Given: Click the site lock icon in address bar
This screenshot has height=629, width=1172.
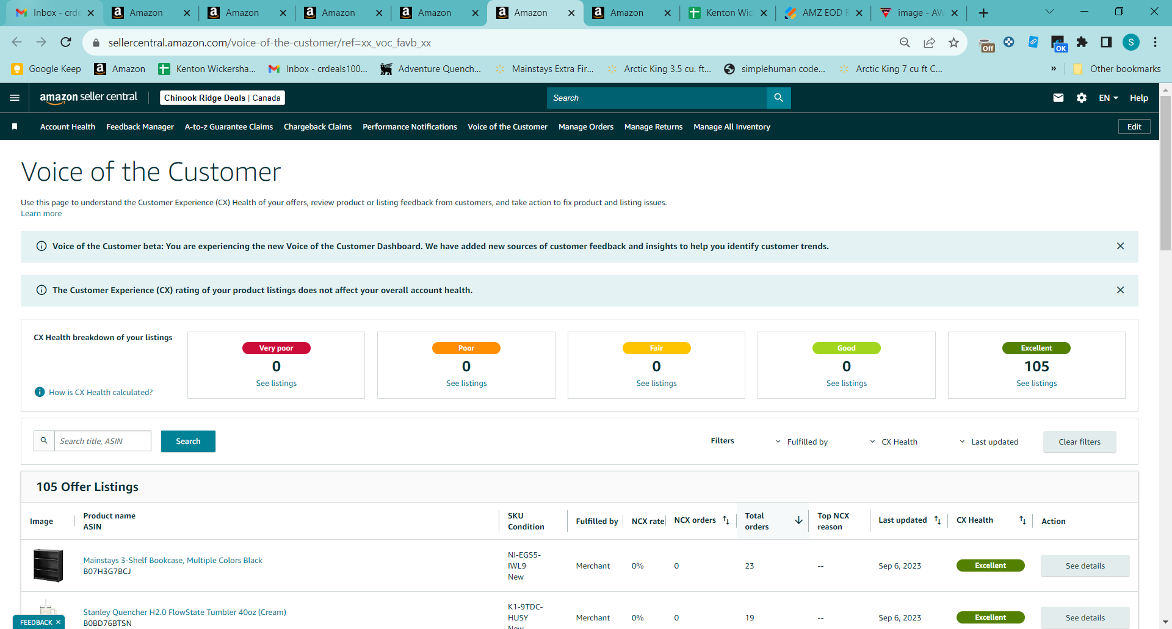Looking at the screenshot, I should pos(96,43).
